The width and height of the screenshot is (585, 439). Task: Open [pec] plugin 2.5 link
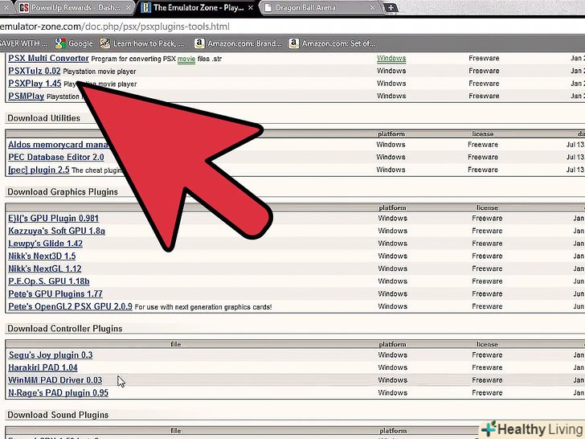pyautogui.click(x=39, y=170)
